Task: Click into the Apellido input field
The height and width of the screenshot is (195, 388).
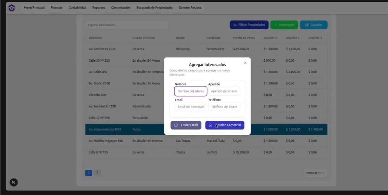Action: [224, 91]
